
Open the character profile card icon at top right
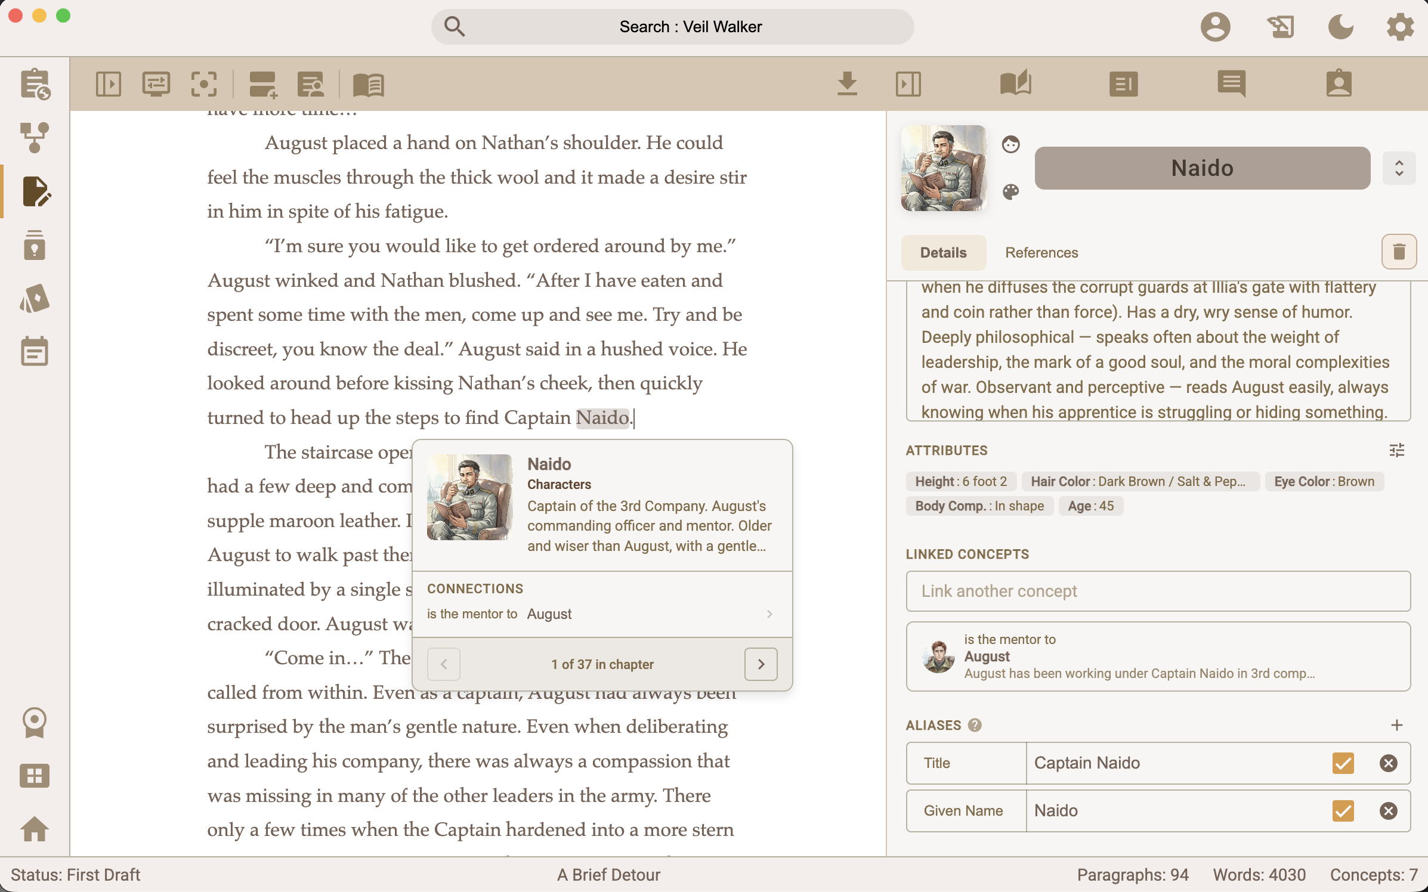[x=1339, y=84]
